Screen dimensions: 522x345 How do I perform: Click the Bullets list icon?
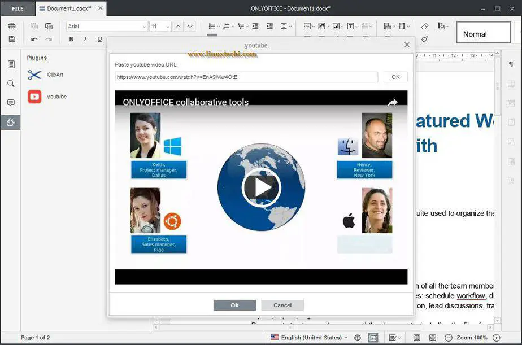[x=212, y=26]
